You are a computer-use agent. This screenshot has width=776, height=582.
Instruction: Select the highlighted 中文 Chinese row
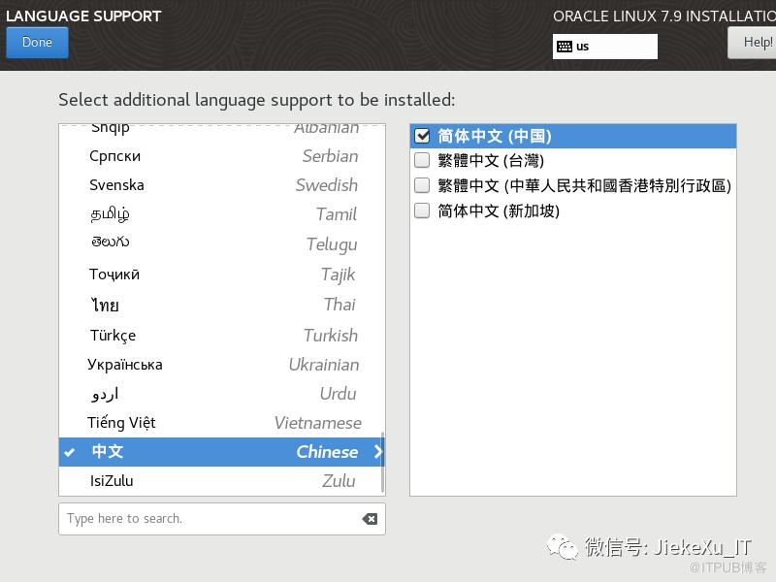click(222, 452)
